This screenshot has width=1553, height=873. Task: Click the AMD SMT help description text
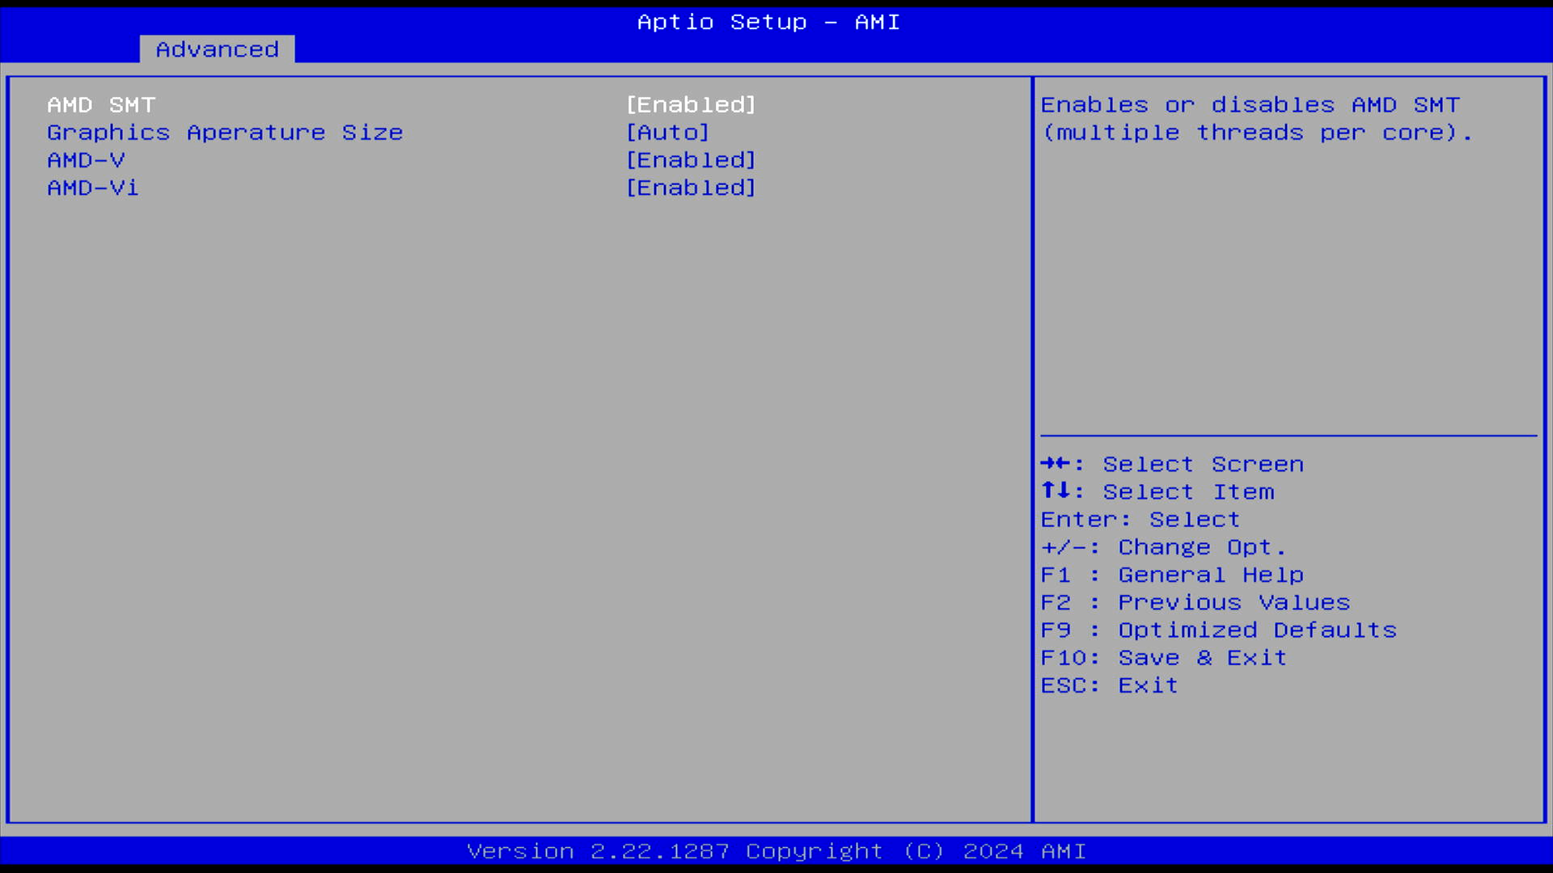pyautogui.click(x=1256, y=119)
